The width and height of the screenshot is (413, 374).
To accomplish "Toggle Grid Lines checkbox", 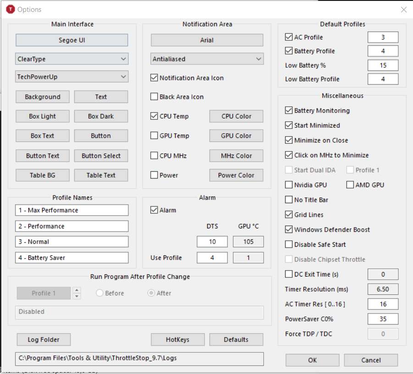I will 289,215.
